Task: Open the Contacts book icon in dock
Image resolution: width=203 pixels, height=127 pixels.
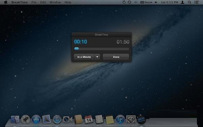Action: click(78, 119)
